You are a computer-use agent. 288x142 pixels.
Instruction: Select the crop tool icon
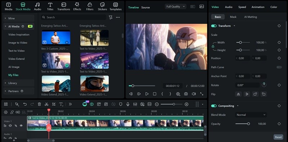54,104
